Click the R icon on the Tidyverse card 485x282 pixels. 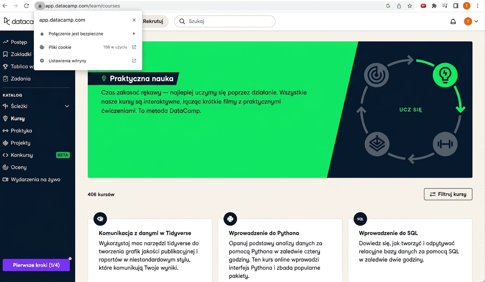[x=100, y=219]
